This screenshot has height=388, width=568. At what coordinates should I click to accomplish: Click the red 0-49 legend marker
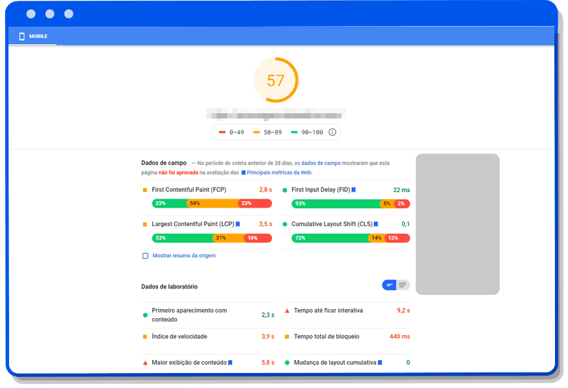(x=222, y=132)
